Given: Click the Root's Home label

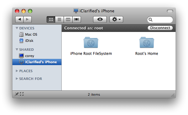Looking at the screenshot, I should click(x=147, y=54).
